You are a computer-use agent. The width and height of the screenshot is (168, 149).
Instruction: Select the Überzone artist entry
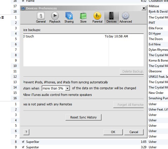[x=155, y=71]
